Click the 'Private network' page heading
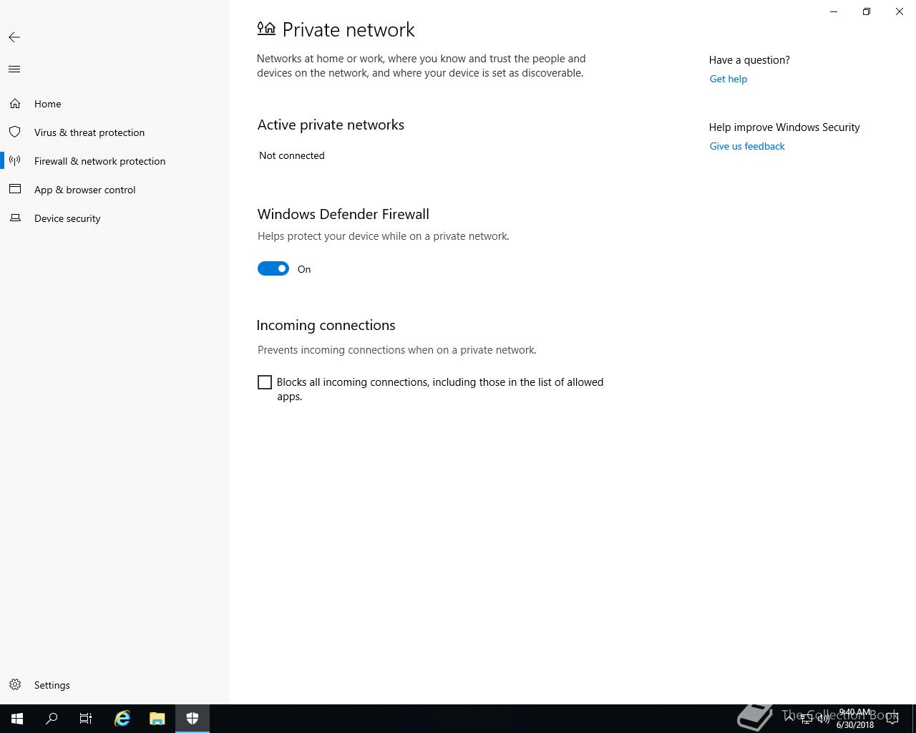 (x=349, y=29)
